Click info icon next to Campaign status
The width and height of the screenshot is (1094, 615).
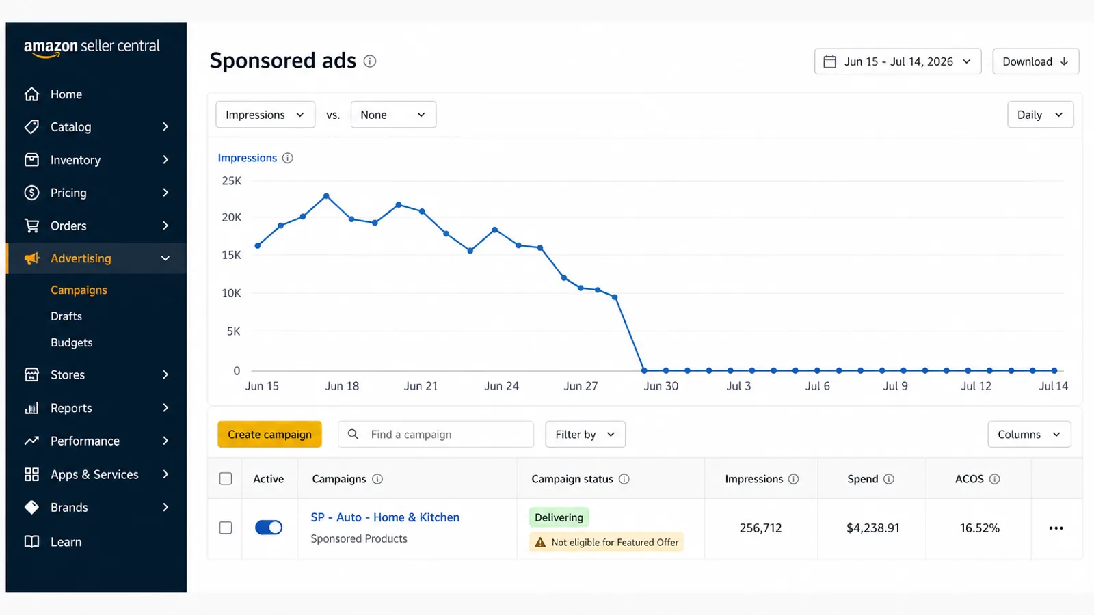coord(624,479)
